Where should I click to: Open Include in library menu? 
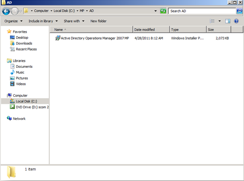point(43,21)
